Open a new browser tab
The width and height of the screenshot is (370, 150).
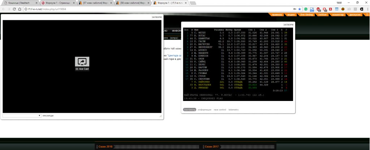(193, 3)
